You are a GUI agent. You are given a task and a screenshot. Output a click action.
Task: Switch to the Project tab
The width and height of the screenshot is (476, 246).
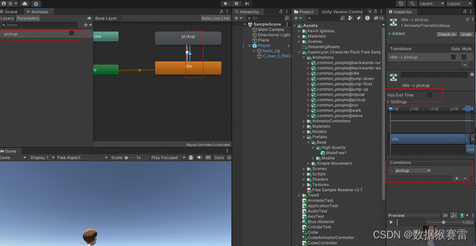[303, 12]
